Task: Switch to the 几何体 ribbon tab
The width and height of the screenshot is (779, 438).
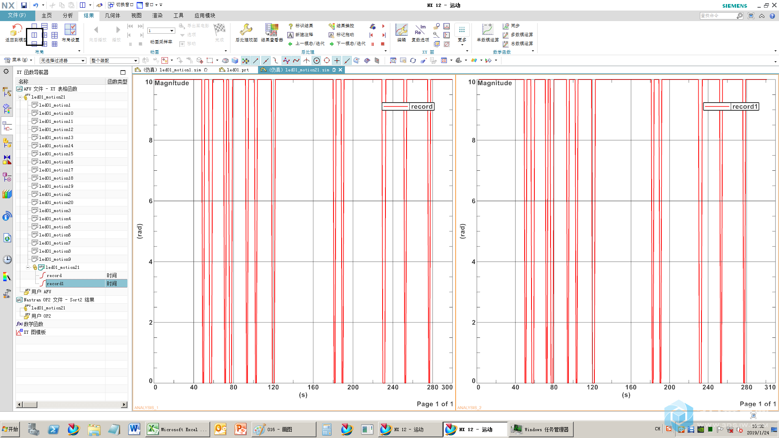Action: [x=112, y=15]
